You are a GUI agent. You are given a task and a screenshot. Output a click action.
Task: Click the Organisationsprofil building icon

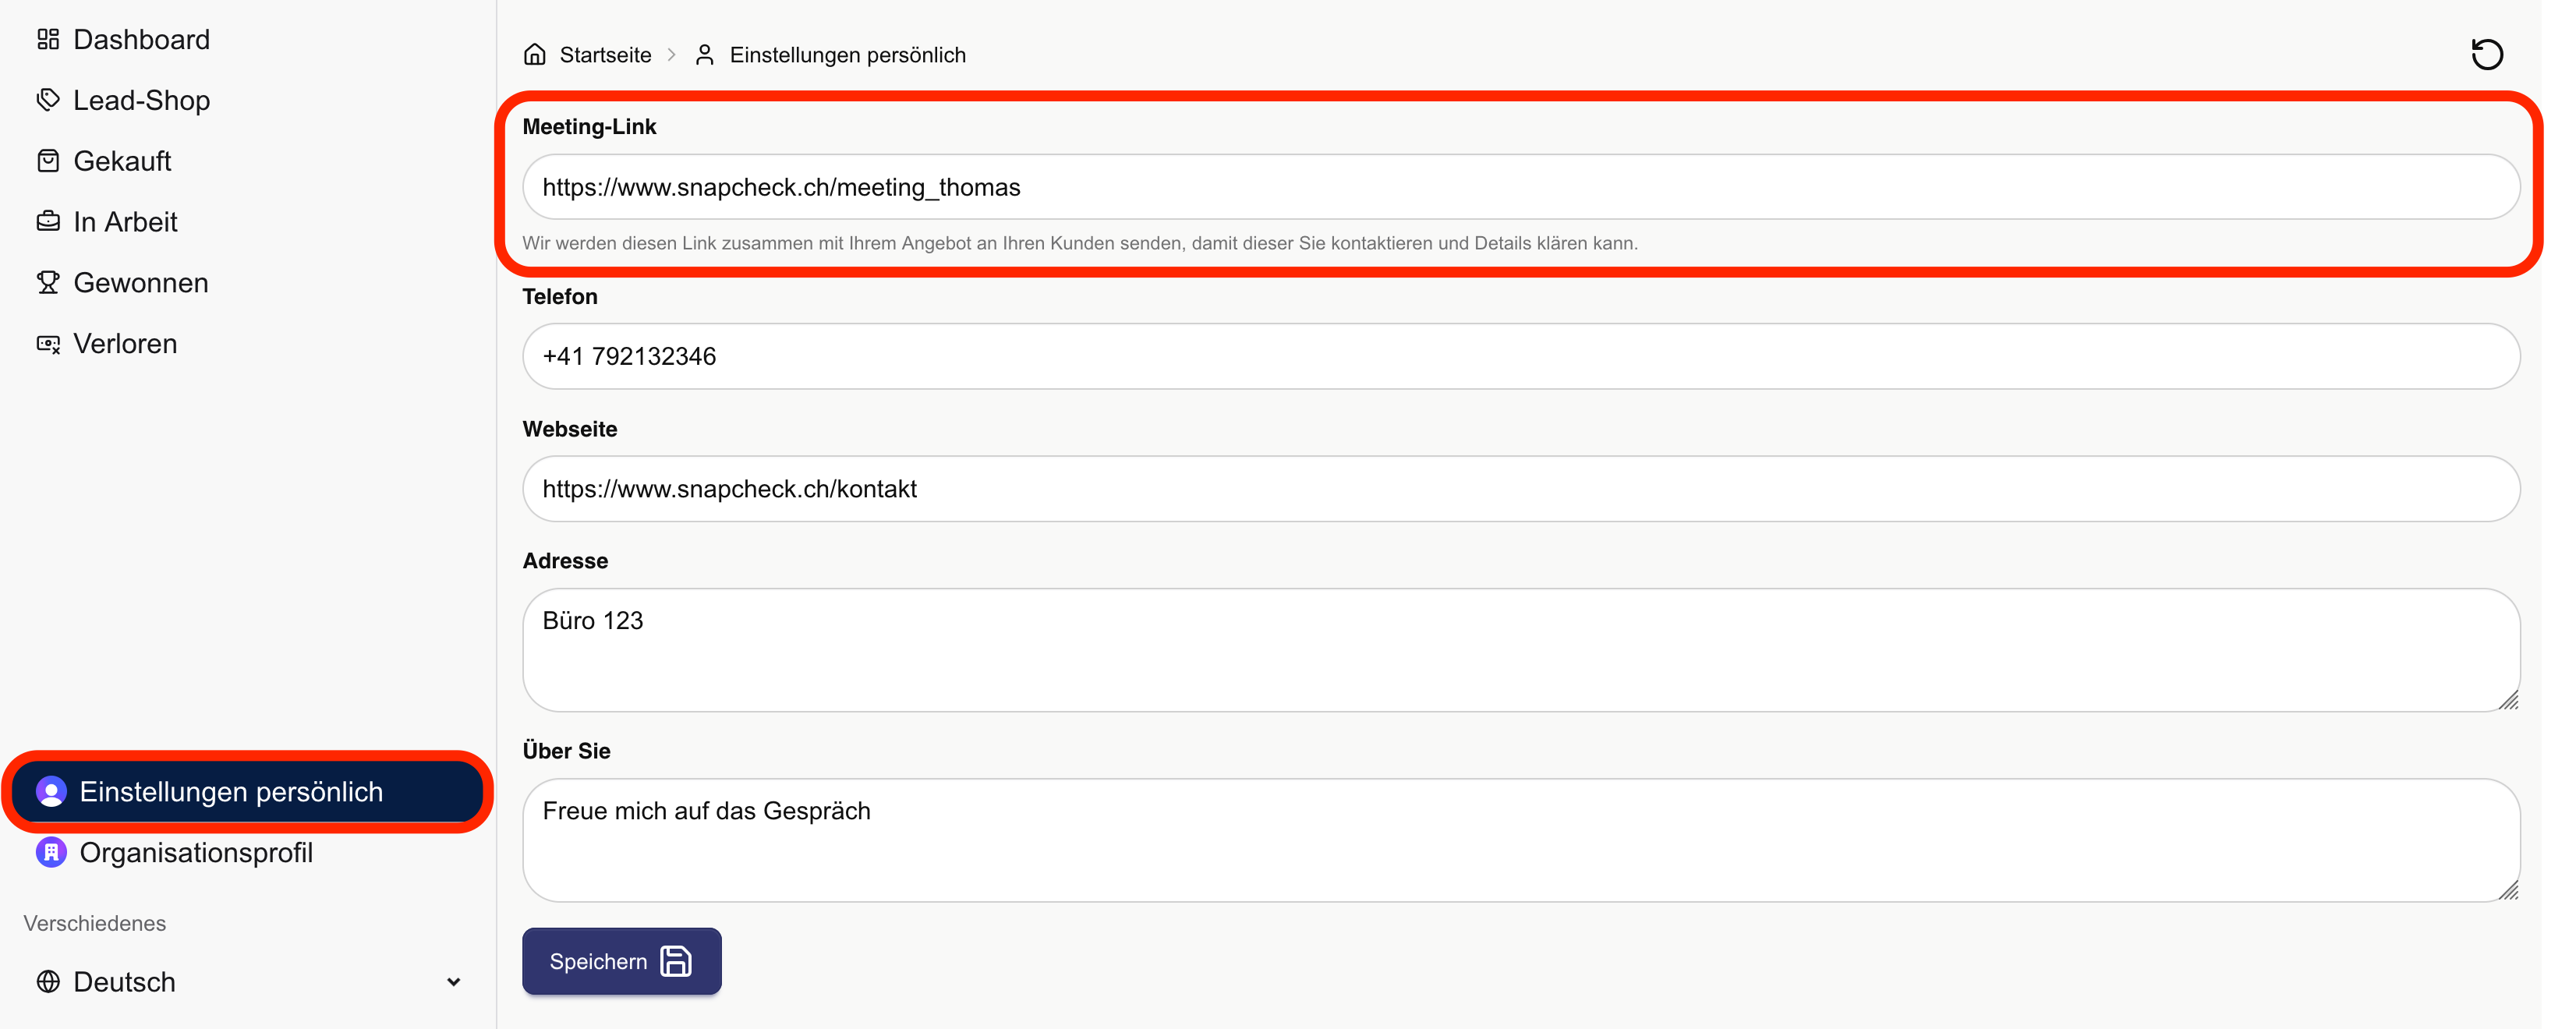click(51, 852)
